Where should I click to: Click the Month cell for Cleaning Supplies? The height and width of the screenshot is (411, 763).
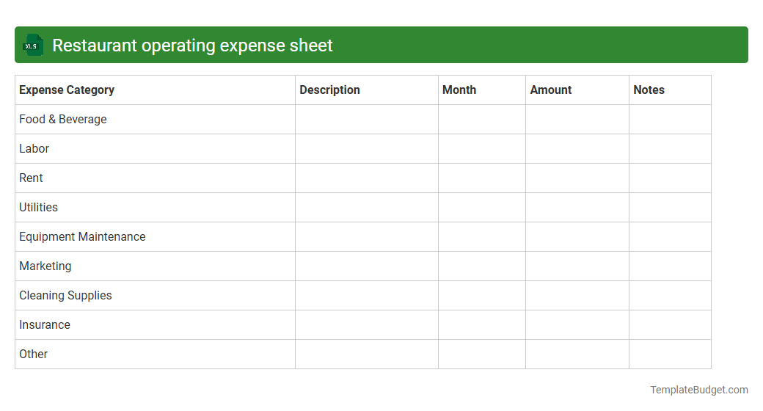coord(482,296)
